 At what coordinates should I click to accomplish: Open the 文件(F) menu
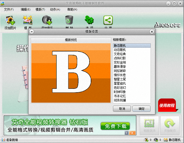coord(9,9)
